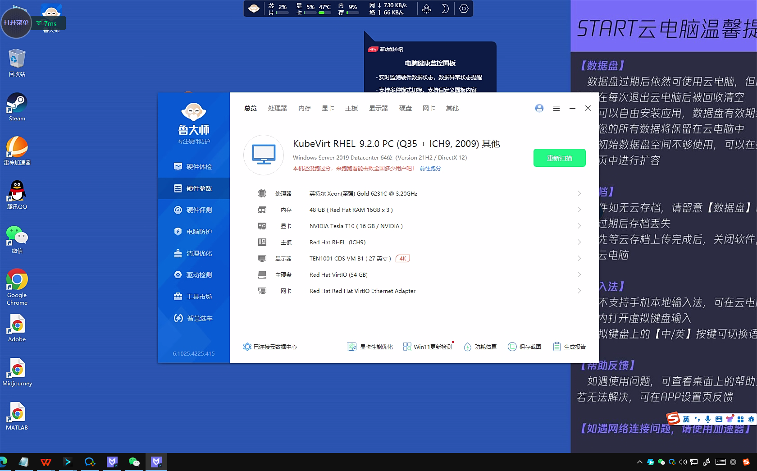Switch to the 显示器 tab
The width and height of the screenshot is (757, 471).
pos(378,108)
